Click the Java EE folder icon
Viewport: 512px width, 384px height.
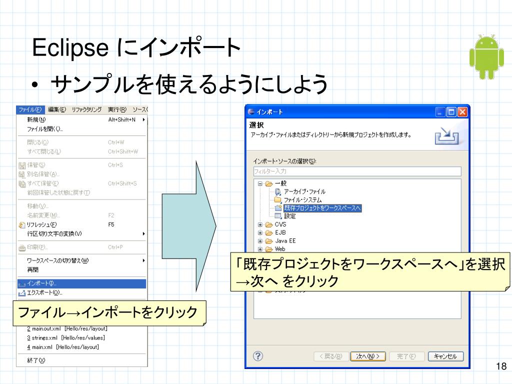click(x=269, y=241)
